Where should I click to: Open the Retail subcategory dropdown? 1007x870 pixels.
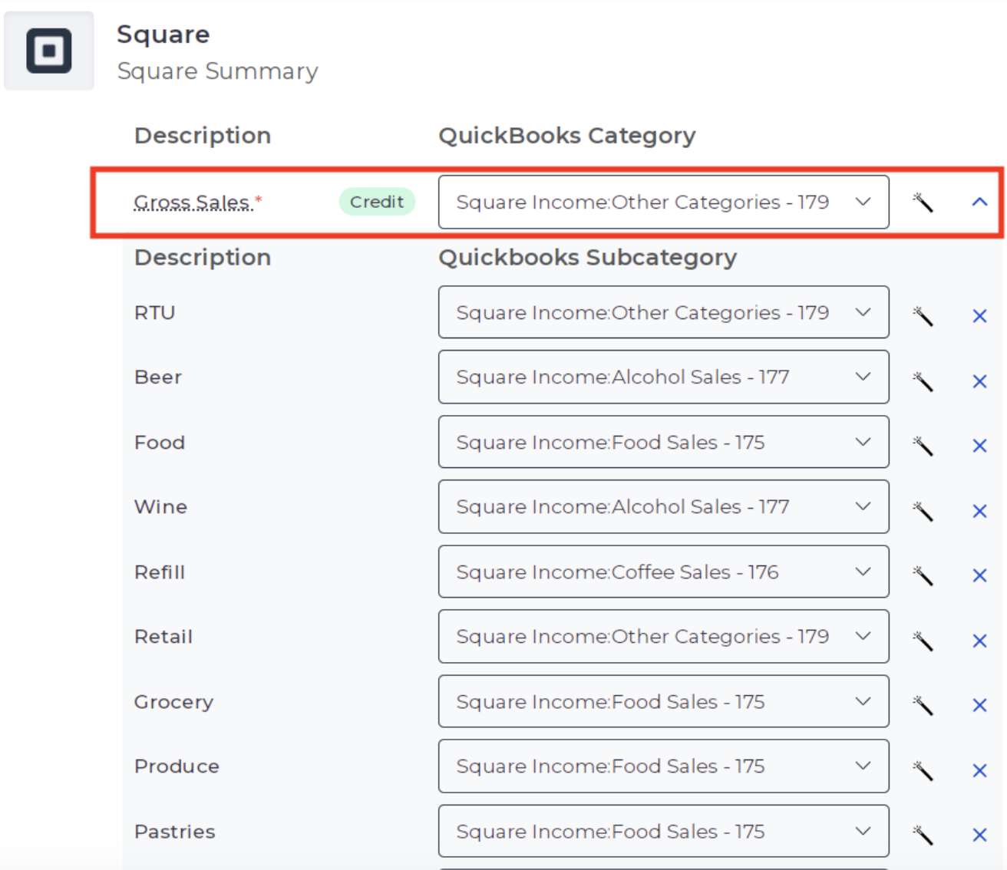(x=664, y=636)
